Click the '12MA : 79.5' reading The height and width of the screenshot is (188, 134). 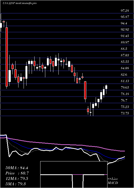[17, 179]
